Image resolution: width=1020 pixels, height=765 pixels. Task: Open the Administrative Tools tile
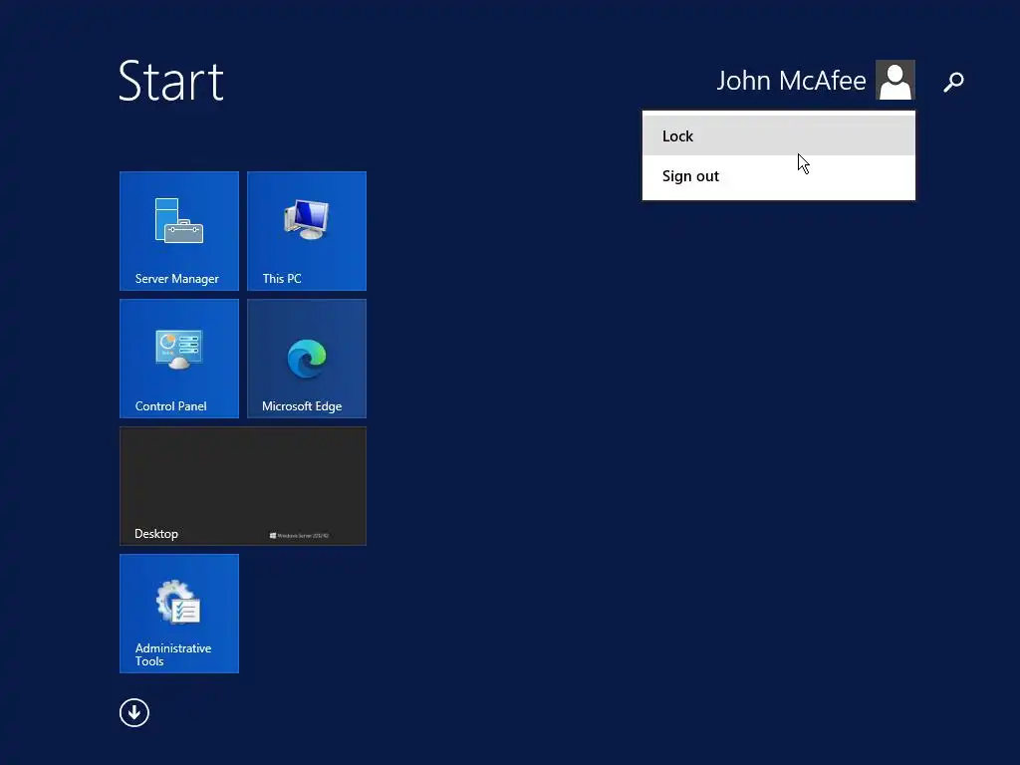tap(179, 614)
